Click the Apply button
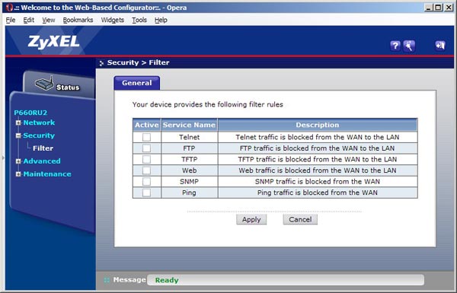The height and width of the screenshot is (293, 457). click(251, 220)
